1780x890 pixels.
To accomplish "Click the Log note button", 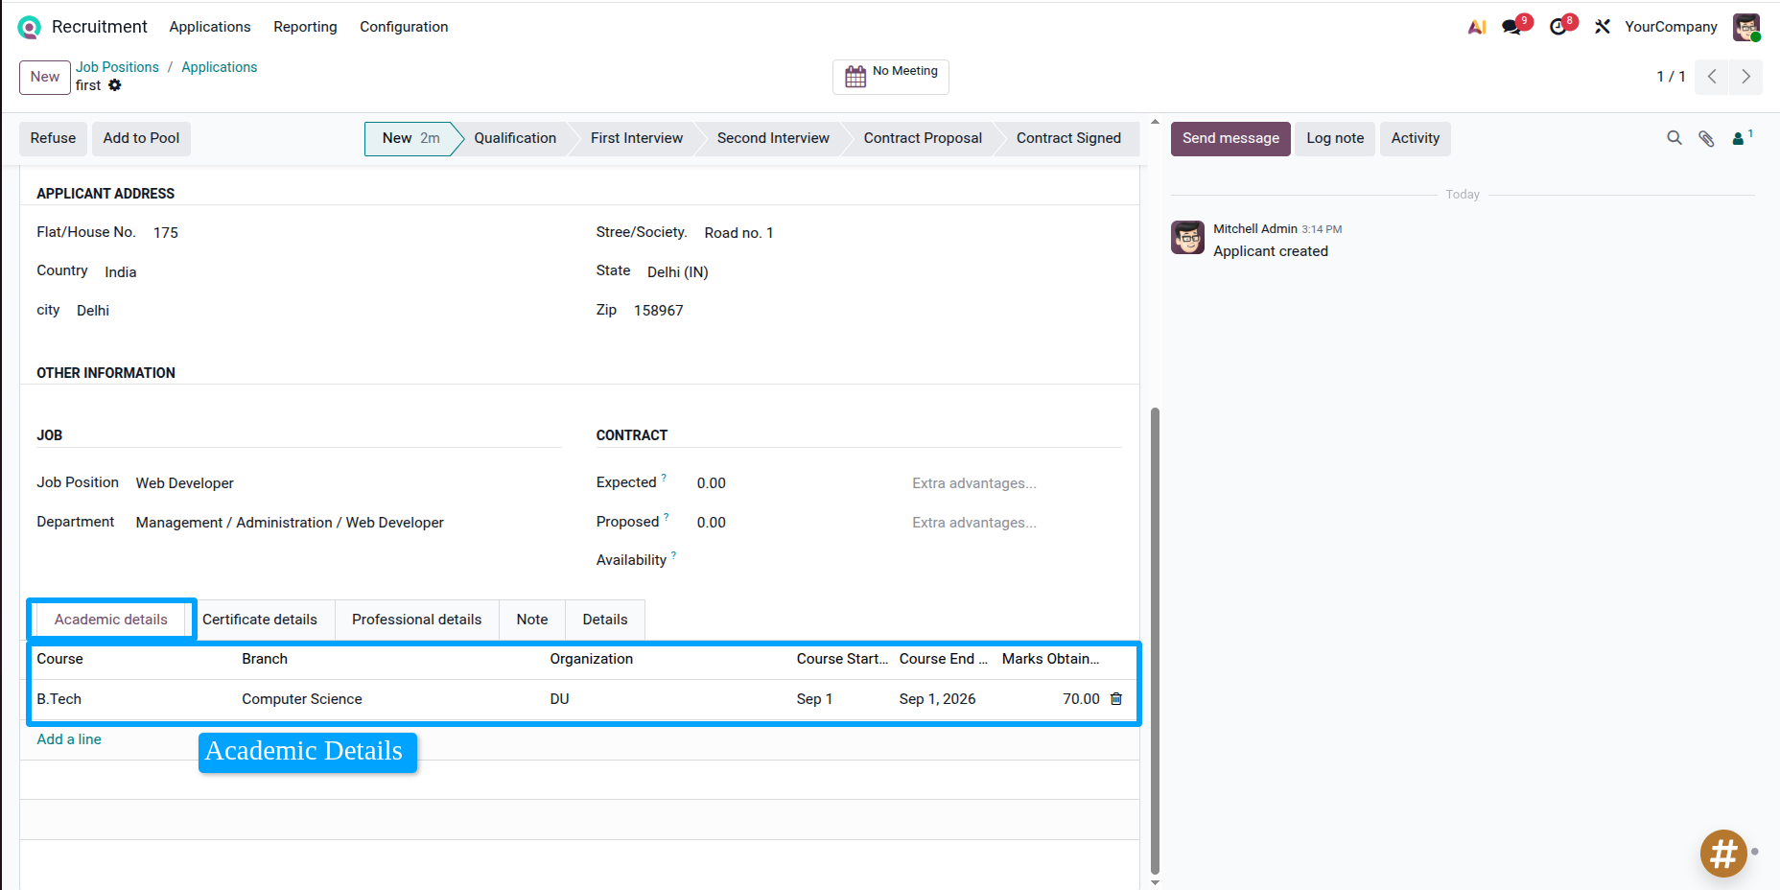I will tap(1335, 138).
